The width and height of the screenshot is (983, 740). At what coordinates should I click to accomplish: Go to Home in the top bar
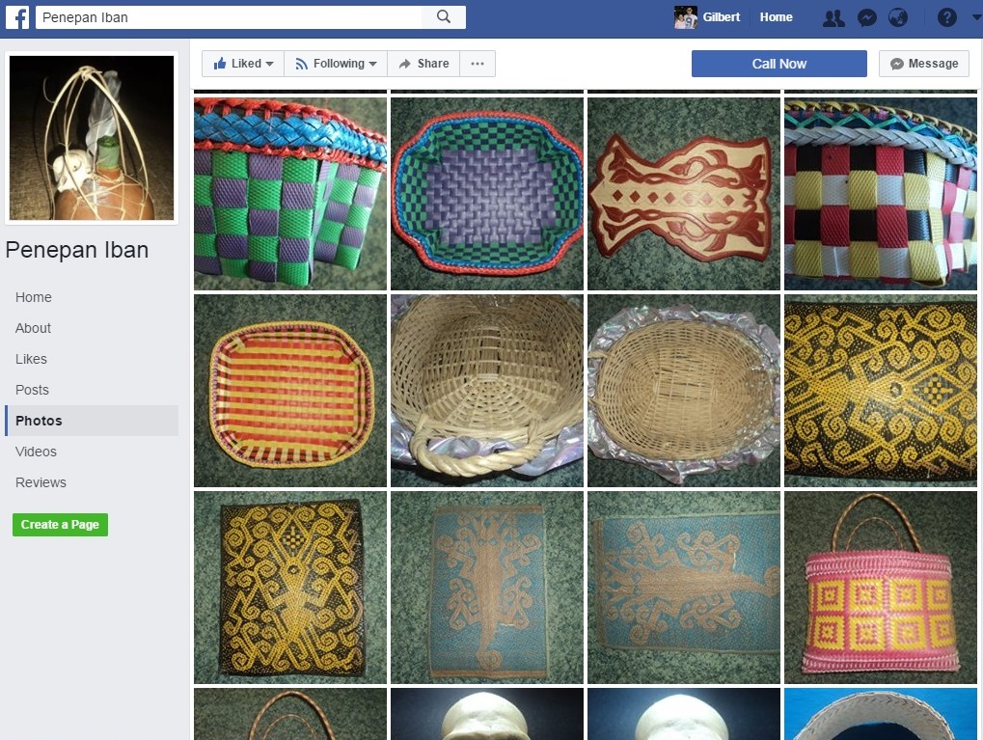(x=776, y=17)
